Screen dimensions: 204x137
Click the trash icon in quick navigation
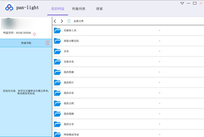[48, 43]
